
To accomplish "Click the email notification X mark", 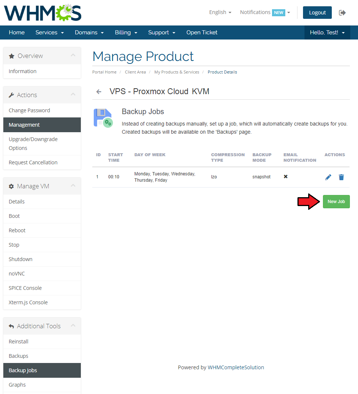I will pos(286,177).
